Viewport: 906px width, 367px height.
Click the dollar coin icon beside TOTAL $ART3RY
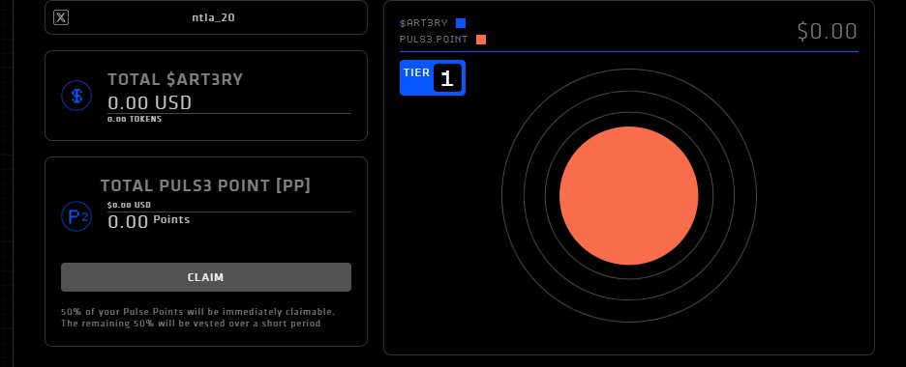[76, 96]
